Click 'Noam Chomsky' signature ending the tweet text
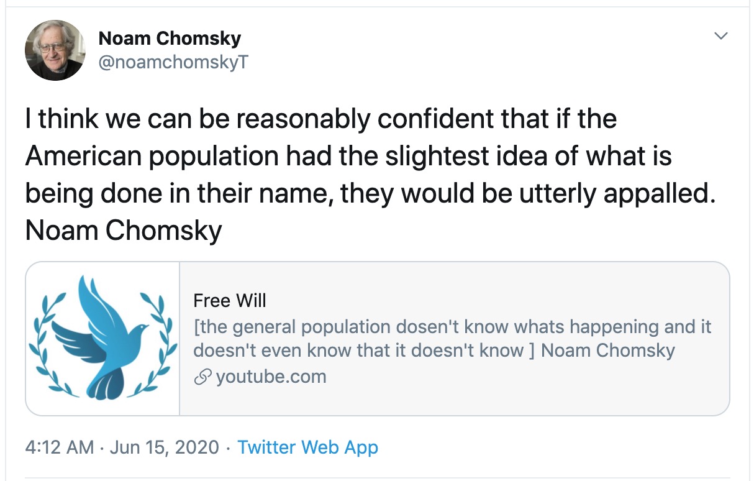 point(124,231)
